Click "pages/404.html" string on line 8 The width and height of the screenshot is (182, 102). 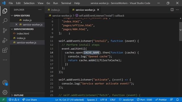74,29
